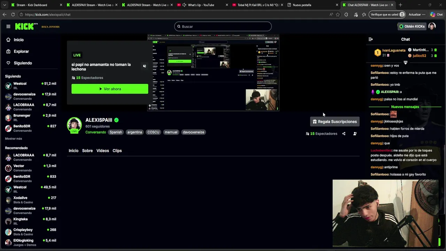The width and height of the screenshot is (446, 251).
Task: Open davooxeneize in the Siguiendo list
Action: coord(31,96)
